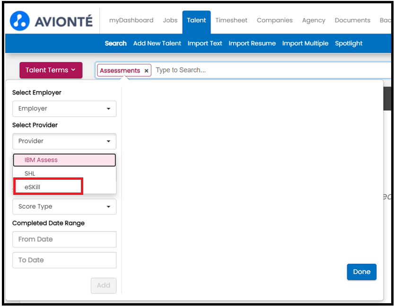Select IBM Assess provider option
395x307 pixels.
pos(64,160)
